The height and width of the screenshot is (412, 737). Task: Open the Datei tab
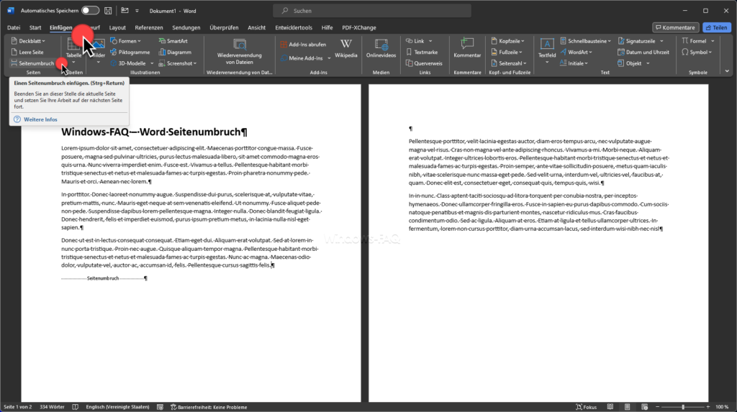click(x=14, y=28)
